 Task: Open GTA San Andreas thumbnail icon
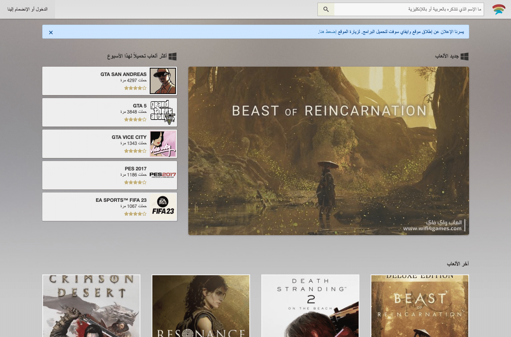click(x=163, y=81)
